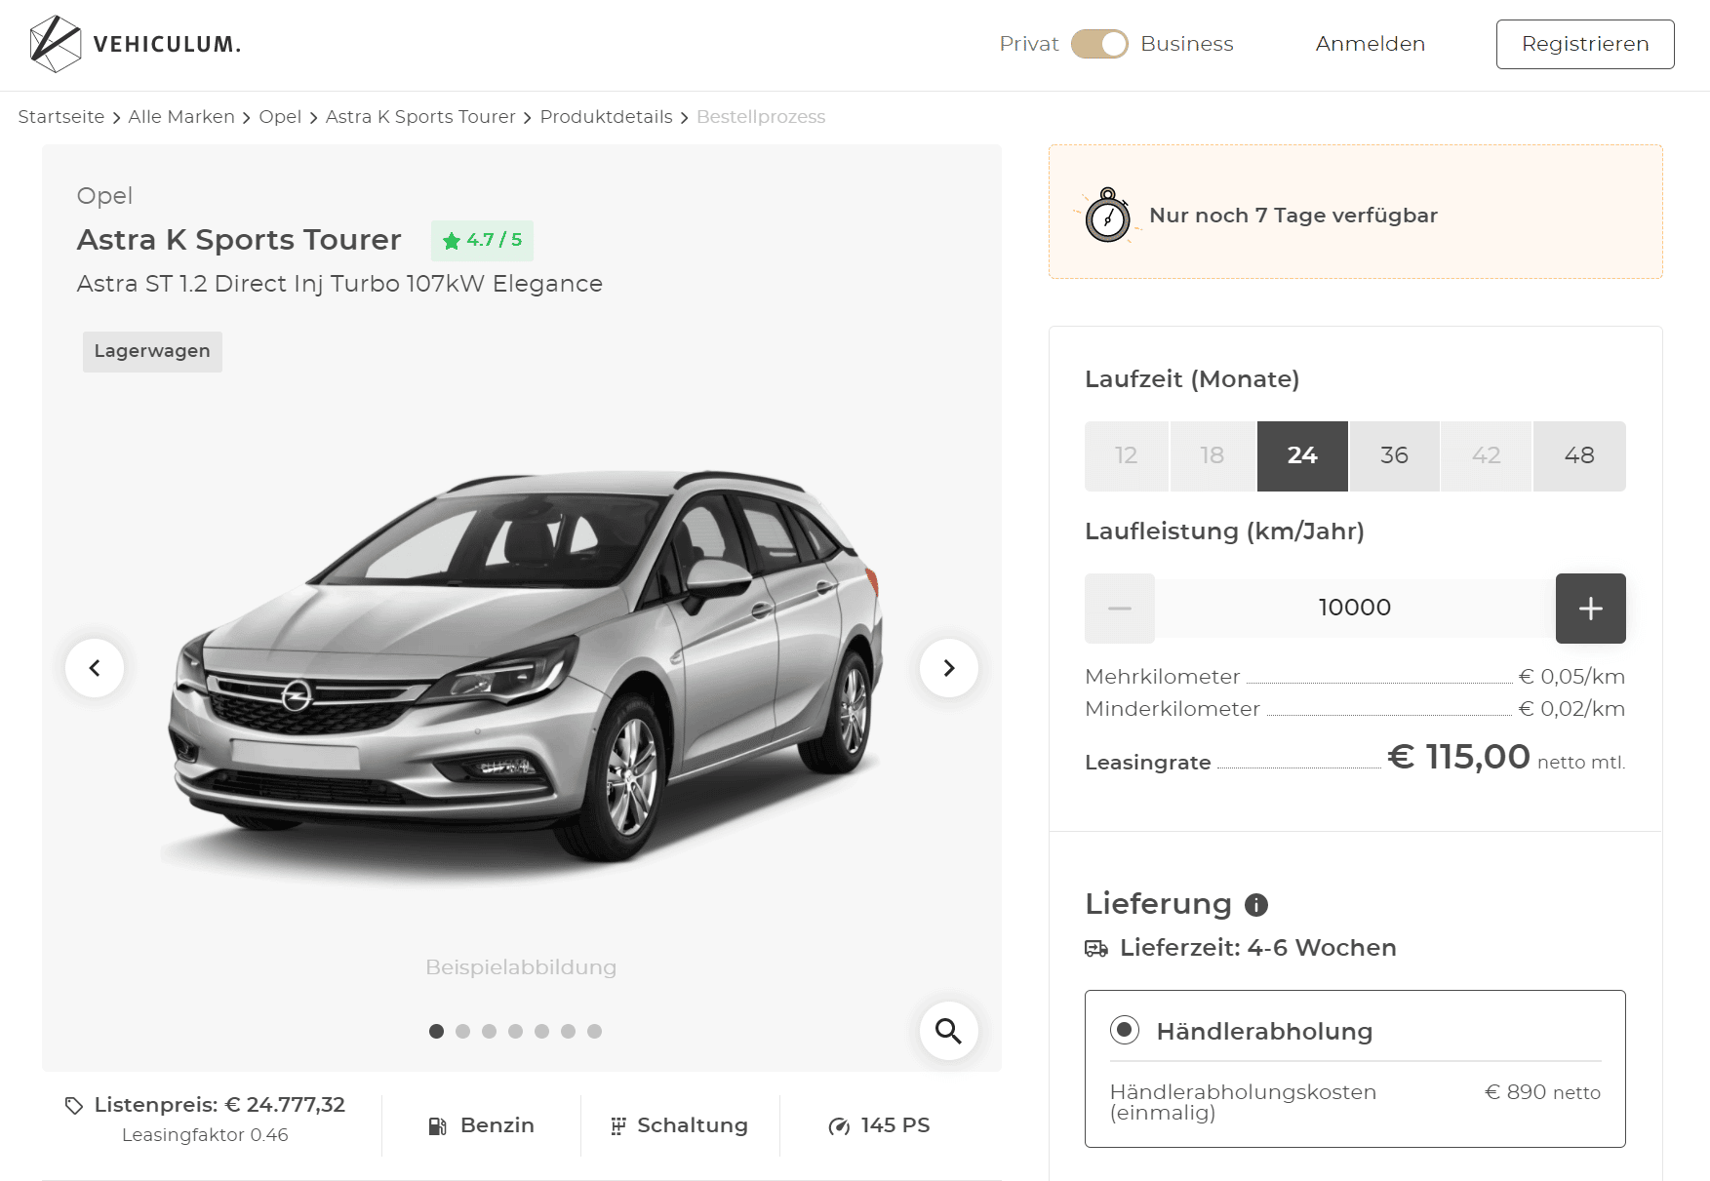1710x1181 pixels.
Task: Click the Händlerabholungskosten € 890 netto amount
Action: [1542, 1092]
